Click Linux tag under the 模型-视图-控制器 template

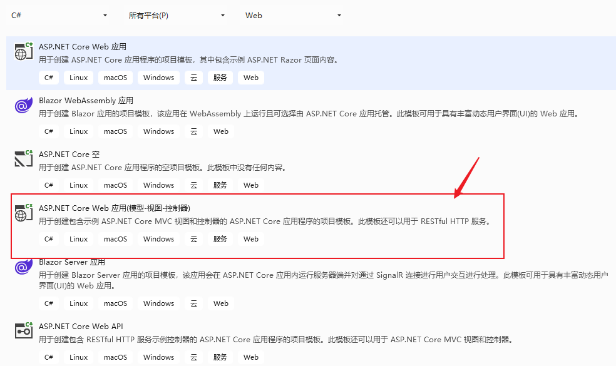coord(79,239)
